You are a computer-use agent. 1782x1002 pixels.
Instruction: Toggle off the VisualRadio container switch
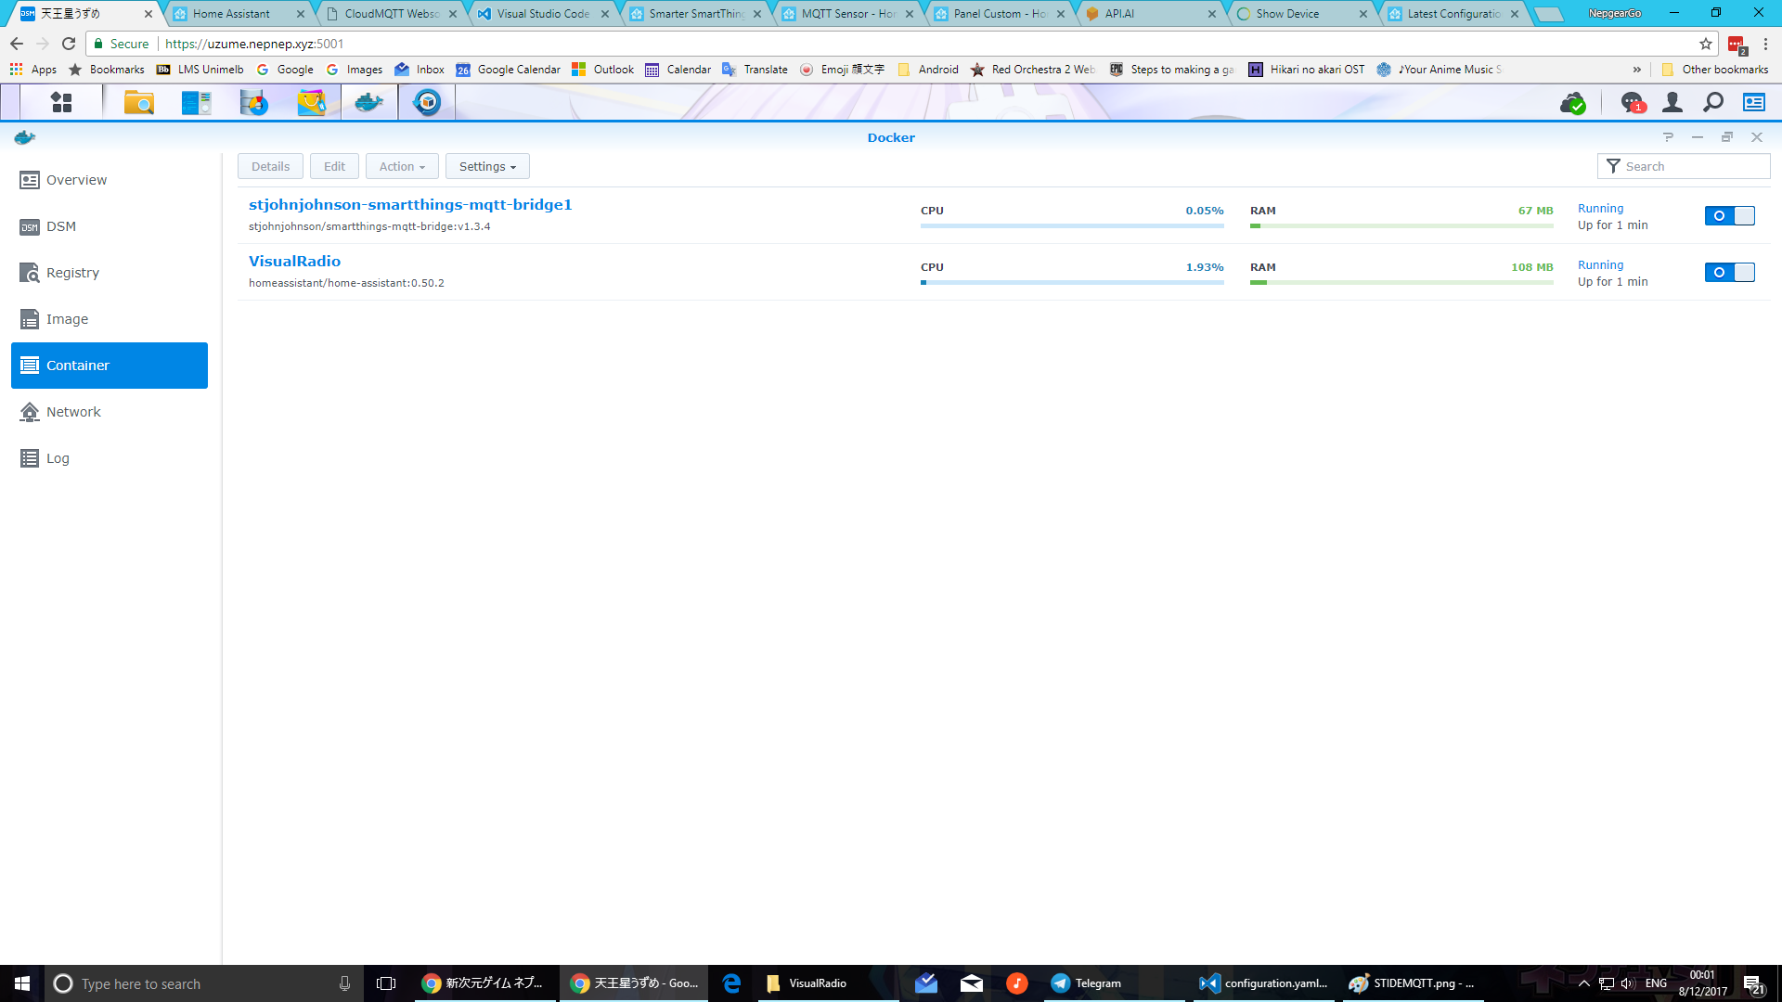pyautogui.click(x=1729, y=273)
